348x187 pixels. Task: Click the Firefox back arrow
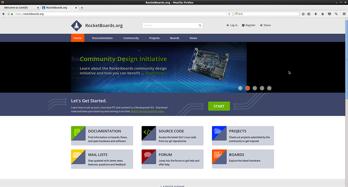click(3, 14)
